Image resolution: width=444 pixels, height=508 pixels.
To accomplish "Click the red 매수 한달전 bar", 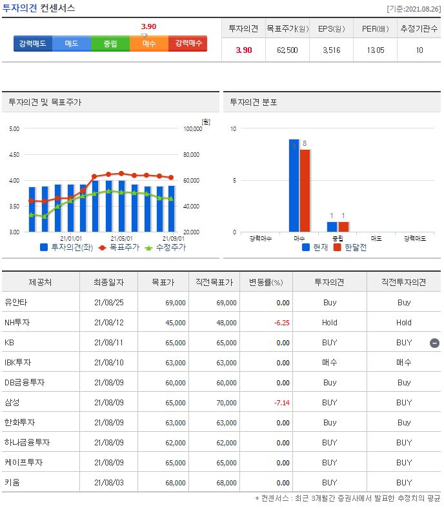I will click(305, 190).
